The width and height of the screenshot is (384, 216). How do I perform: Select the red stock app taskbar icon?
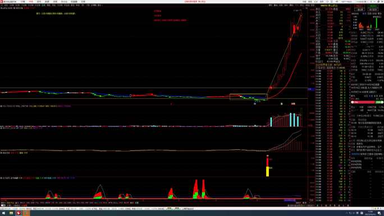(19, 213)
